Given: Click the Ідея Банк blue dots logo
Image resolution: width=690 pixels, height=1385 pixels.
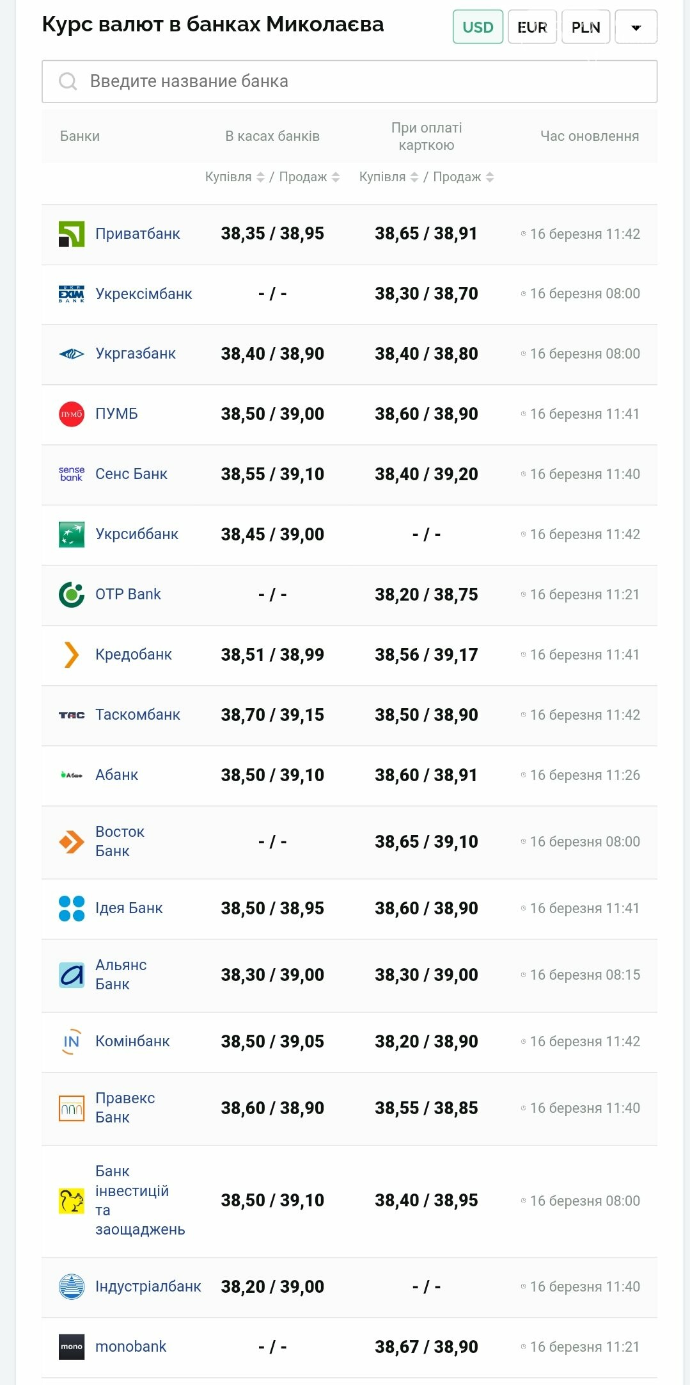Looking at the screenshot, I should coord(71,908).
